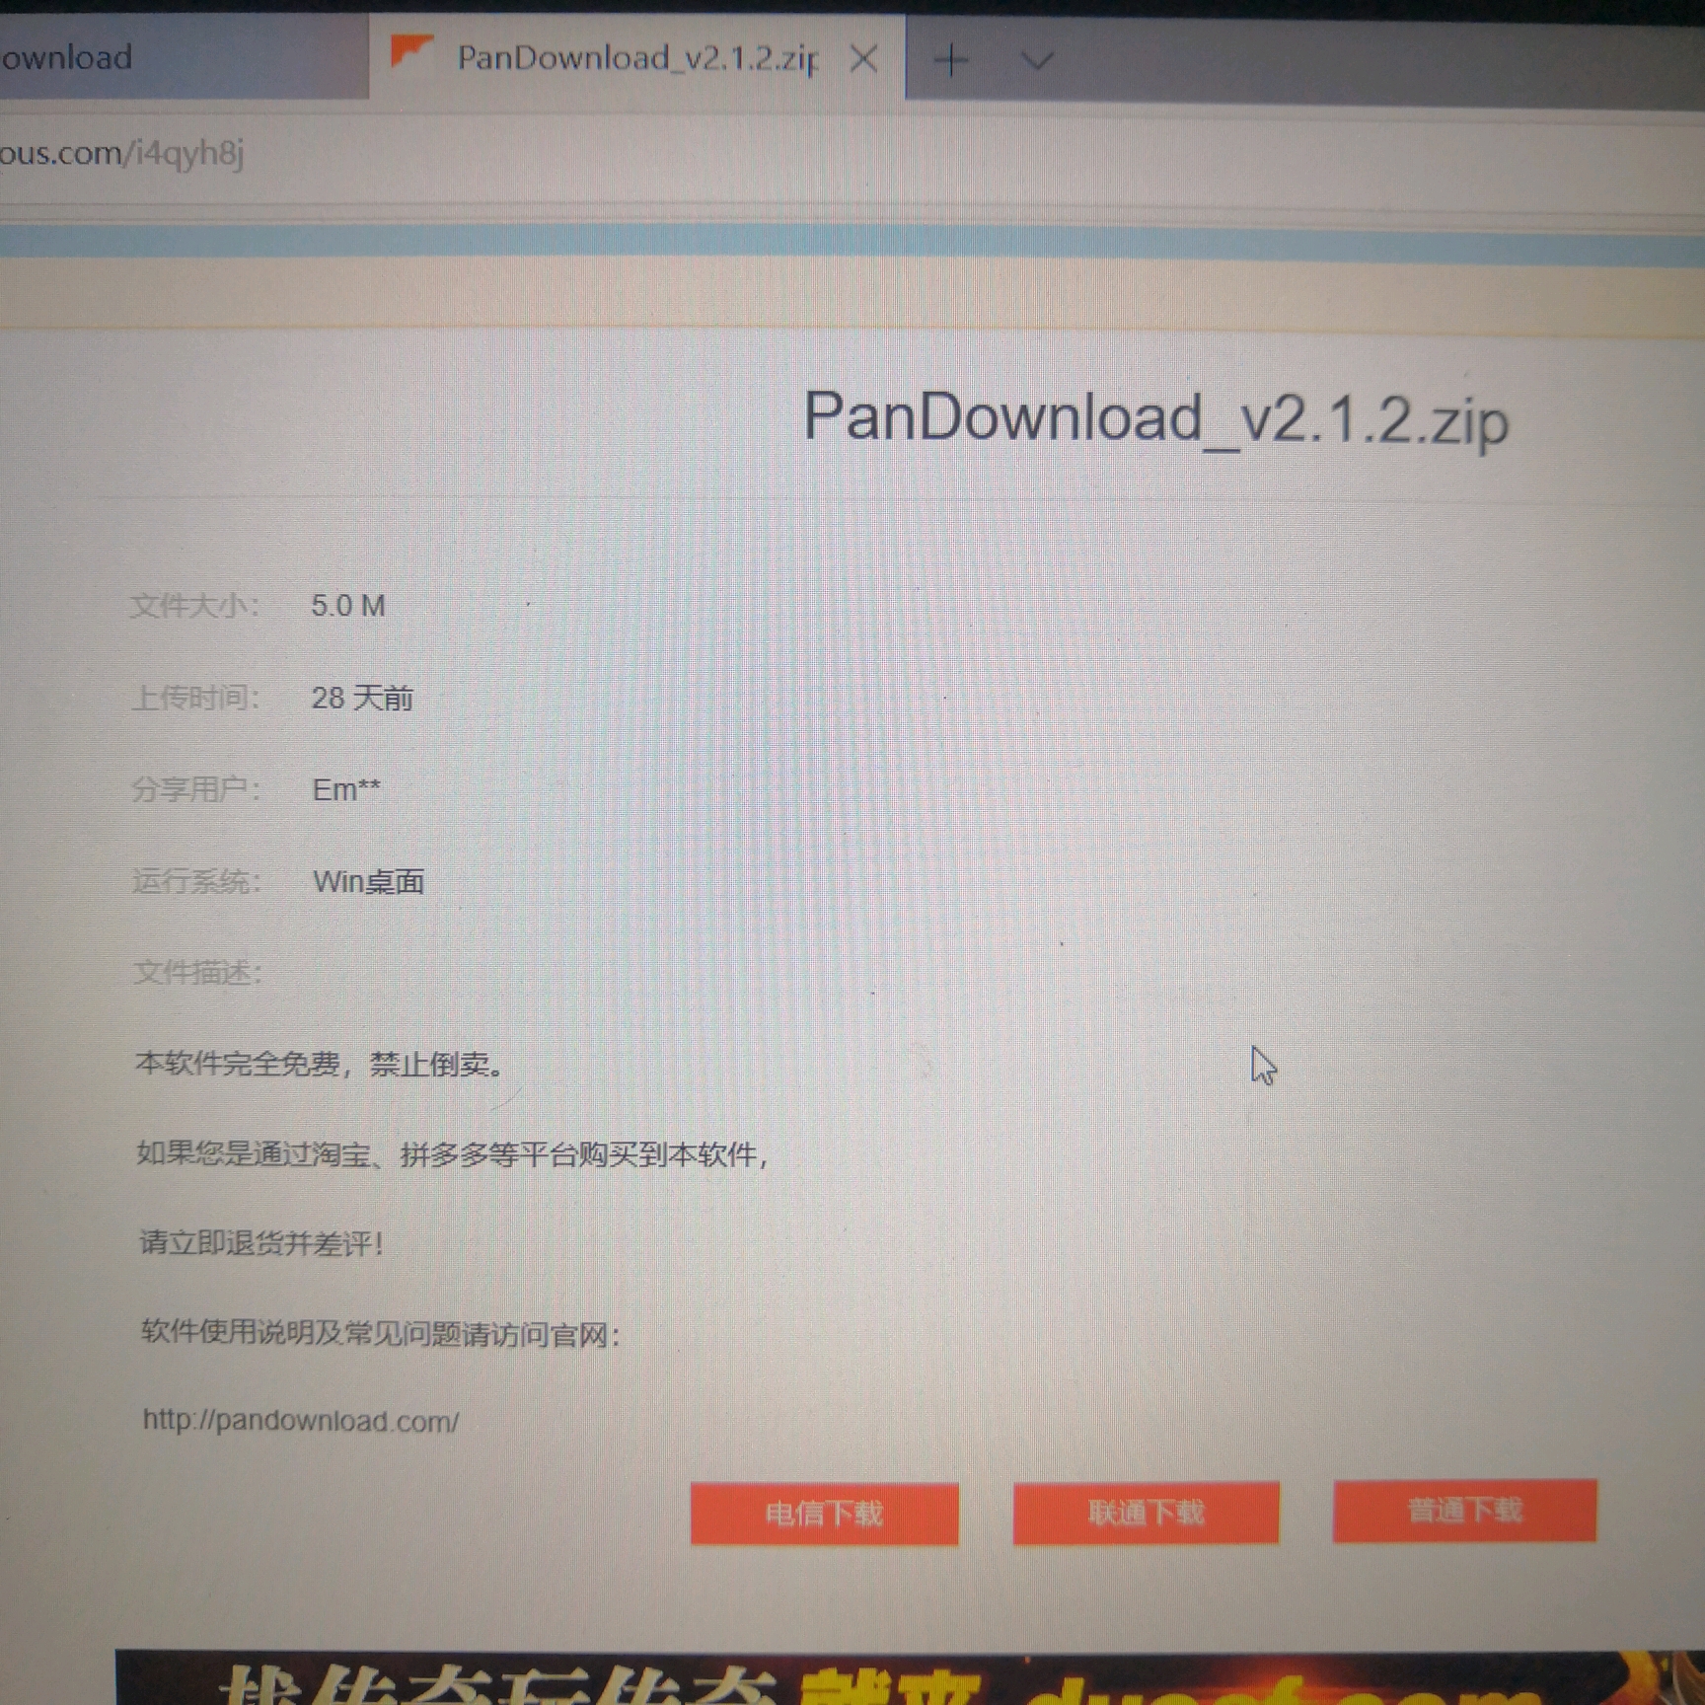The image size is (1705, 1705).
Task: Click the advertisement banner at page bottom
Action: [x=910, y=1677]
